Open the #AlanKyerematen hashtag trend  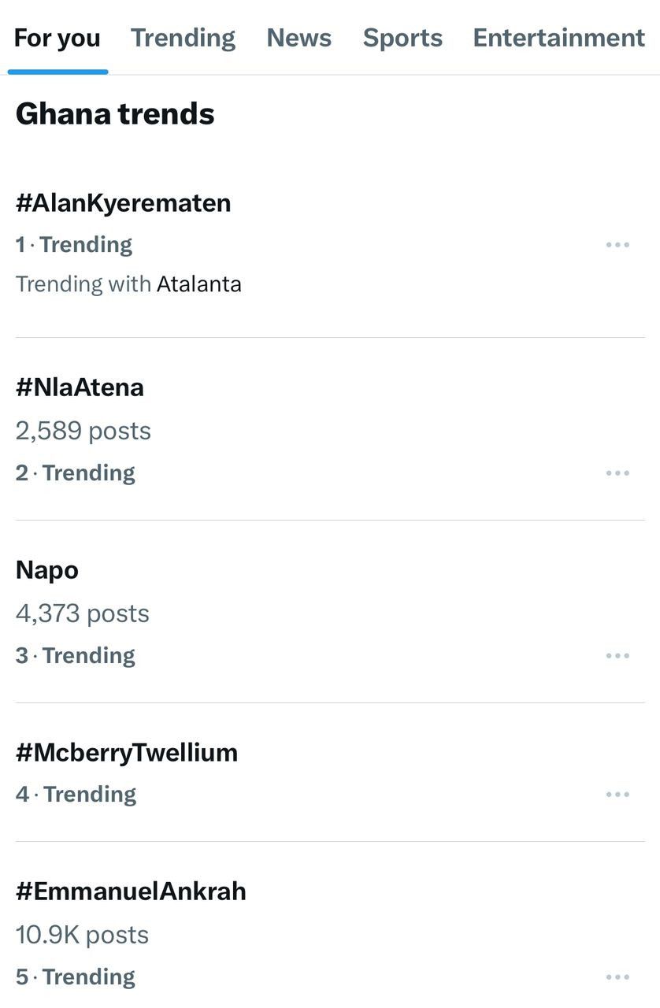[123, 203]
